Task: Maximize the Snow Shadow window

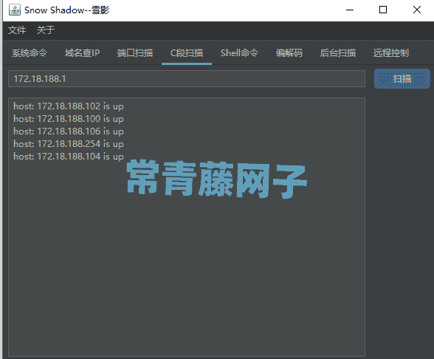Action: 383,10
